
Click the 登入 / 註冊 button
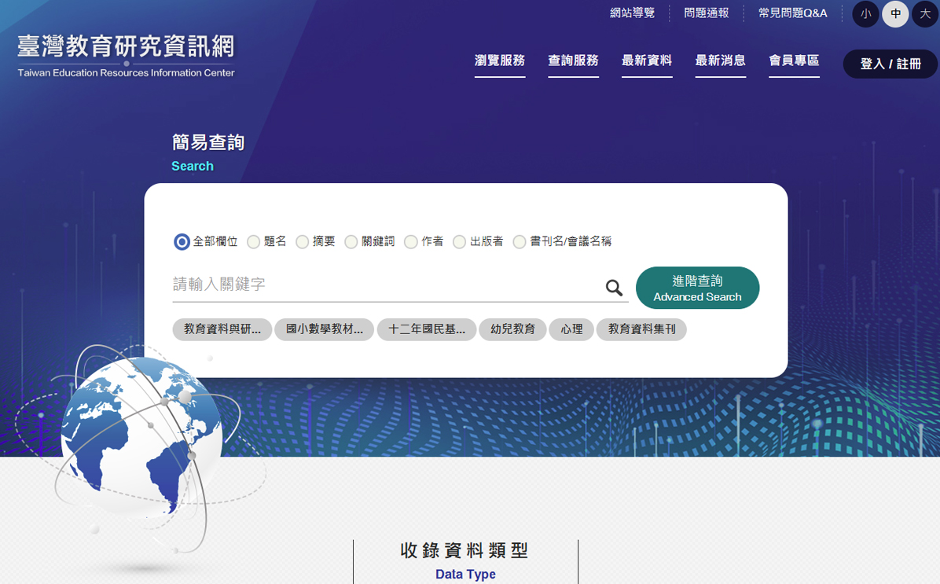pos(890,64)
